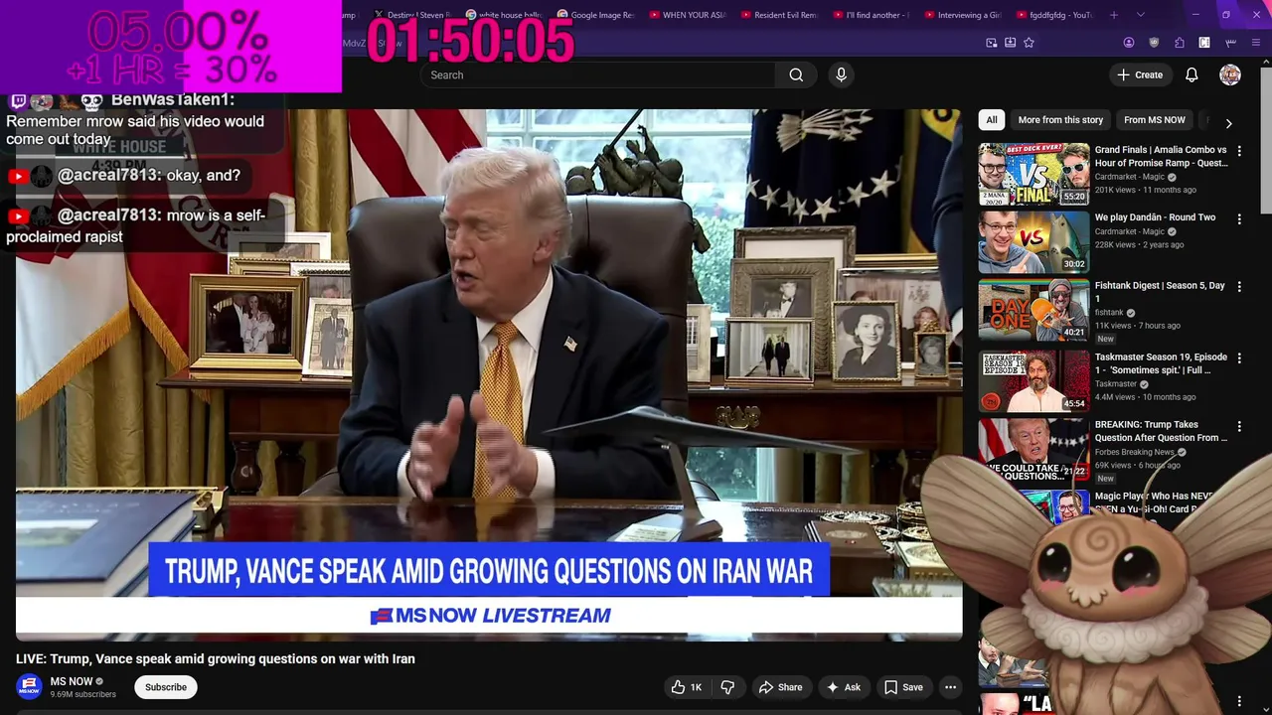The width and height of the screenshot is (1272, 715).
Task: Click '4.4M views • 10 months ago' text
Action: tap(1146, 397)
